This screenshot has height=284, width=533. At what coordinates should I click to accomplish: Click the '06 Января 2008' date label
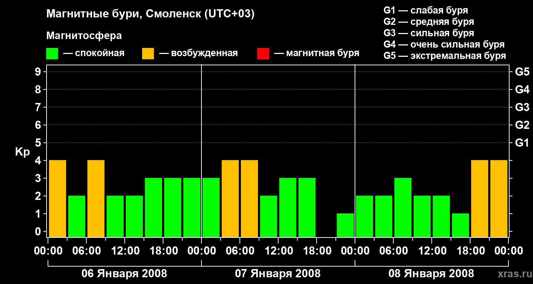(x=124, y=274)
